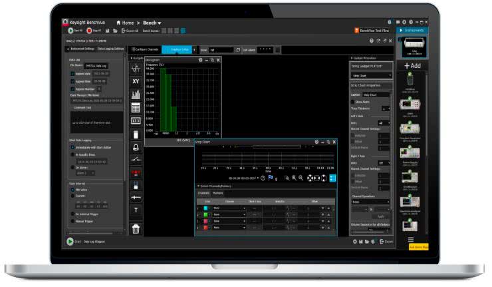Click the File Name input field

pos(100,65)
